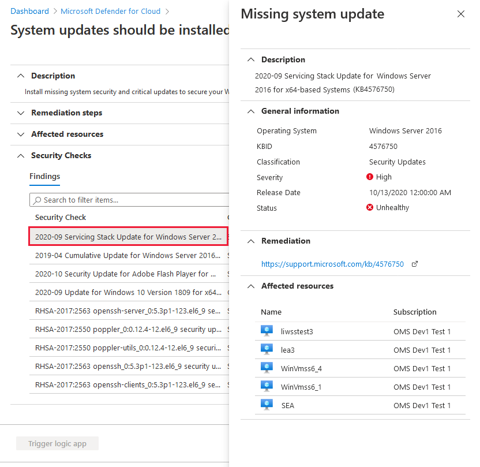This screenshot has height=467, width=480.
Task: Select the Findings tab
Action: click(44, 177)
